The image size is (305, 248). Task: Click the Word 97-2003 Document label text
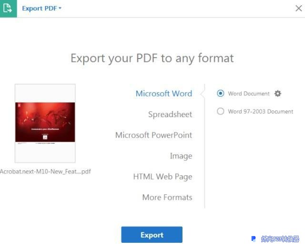click(261, 111)
